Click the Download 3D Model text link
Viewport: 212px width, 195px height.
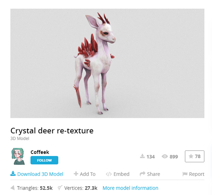[x=40, y=174]
